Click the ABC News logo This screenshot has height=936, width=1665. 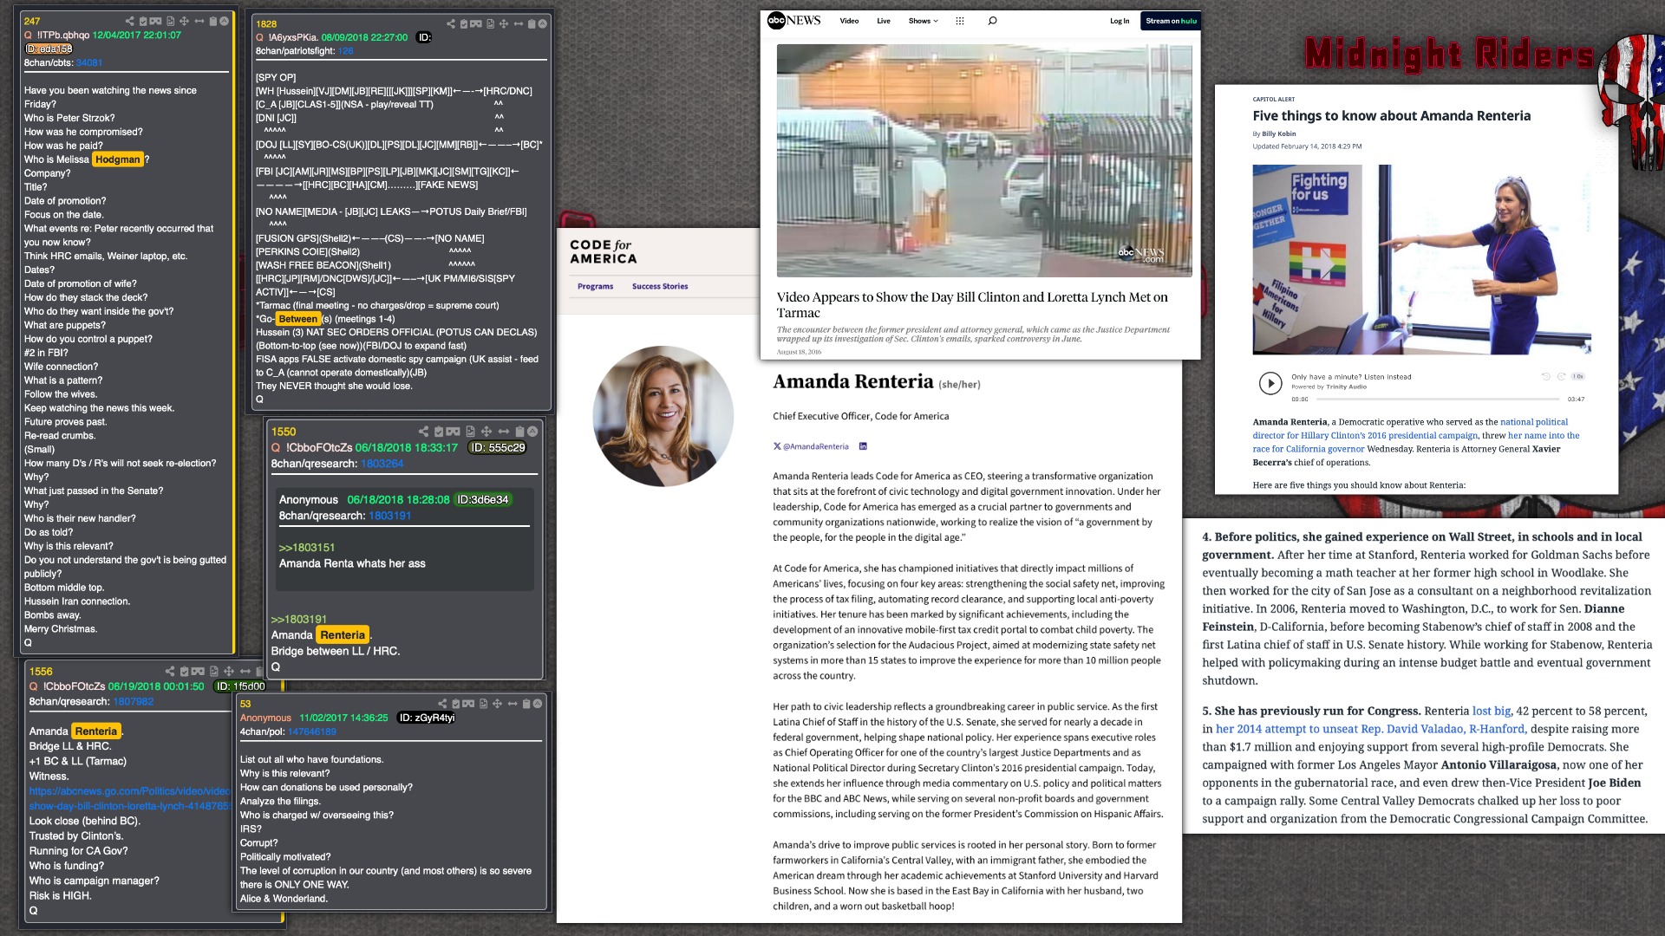pyautogui.click(x=794, y=21)
